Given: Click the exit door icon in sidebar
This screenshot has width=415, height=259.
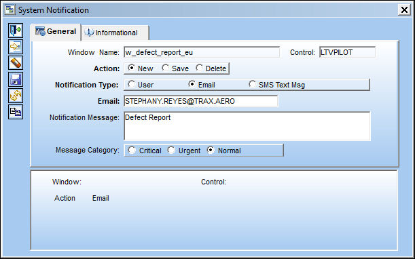Looking at the screenshot, I should 16,31.
